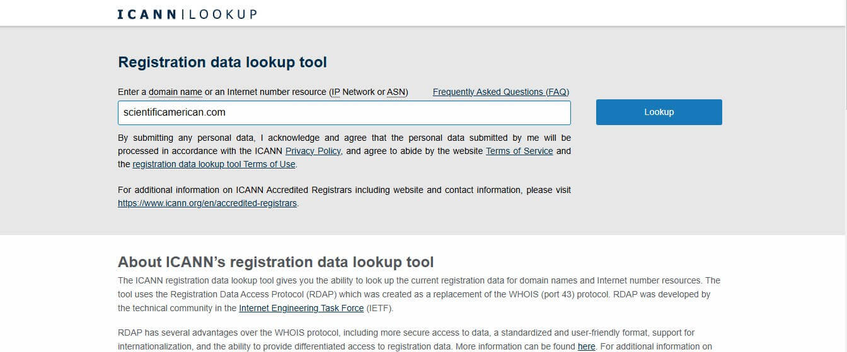
Task: Click the "About ICANN's registration data lookup tool" heading
Action: coord(275,262)
